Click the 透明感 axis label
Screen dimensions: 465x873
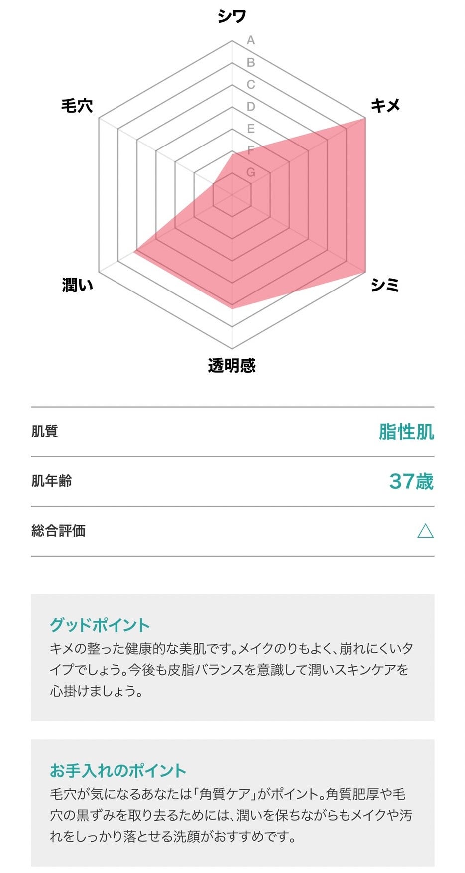[x=232, y=366]
